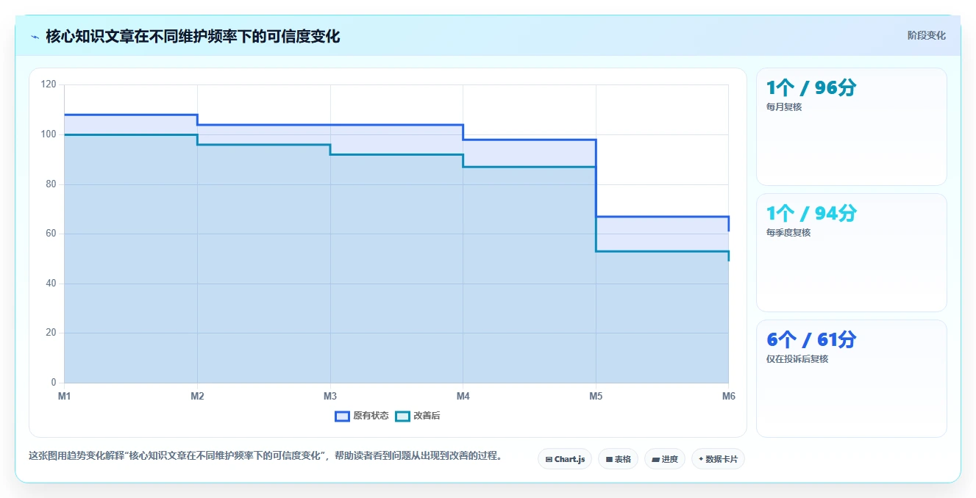
Task: Click the M5 x-axis label
Action: pos(596,396)
